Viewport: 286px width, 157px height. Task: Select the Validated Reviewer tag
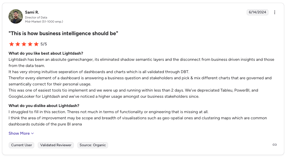point(56,145)
